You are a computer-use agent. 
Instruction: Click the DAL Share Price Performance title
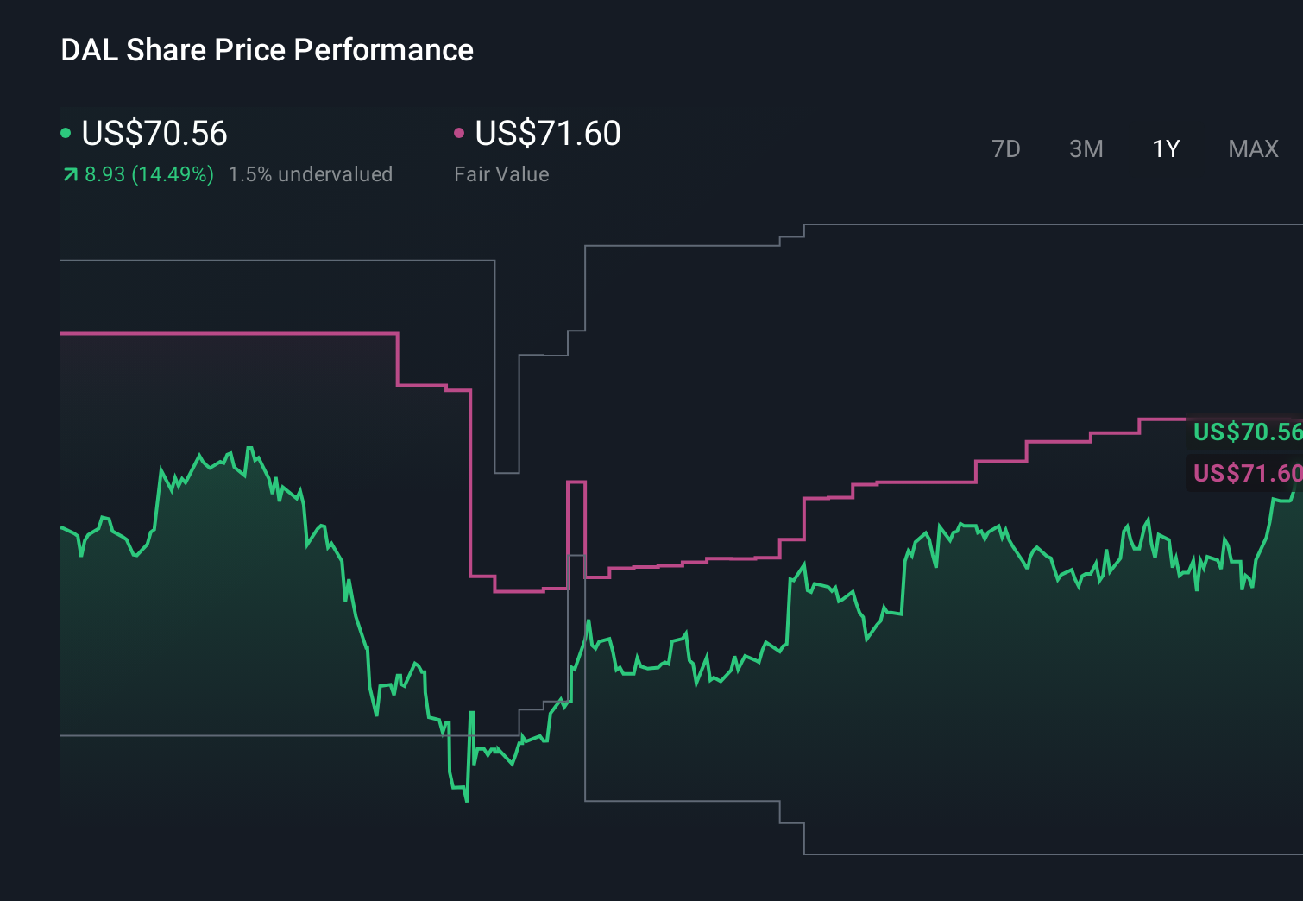point(268,50)
